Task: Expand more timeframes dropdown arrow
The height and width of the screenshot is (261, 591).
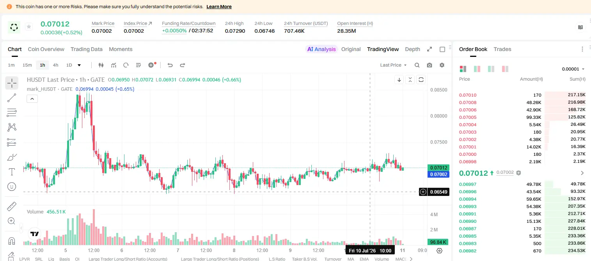Action: (79, 65)
